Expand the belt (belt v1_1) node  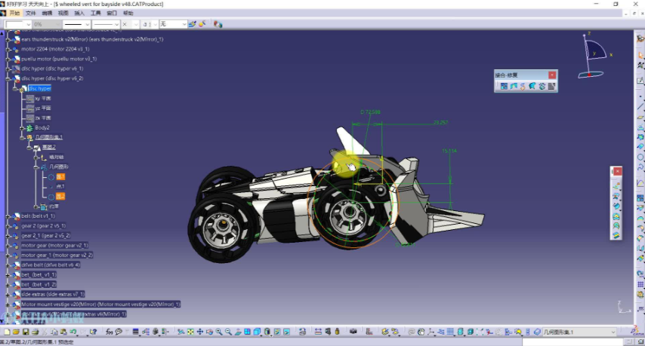tap(8, 216)
